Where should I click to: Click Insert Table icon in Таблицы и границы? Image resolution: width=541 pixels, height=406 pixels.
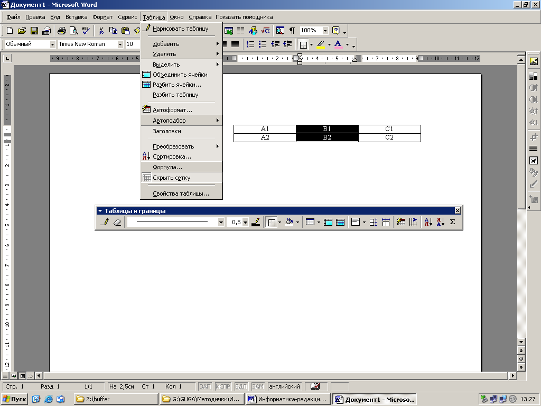coord(310,222)
